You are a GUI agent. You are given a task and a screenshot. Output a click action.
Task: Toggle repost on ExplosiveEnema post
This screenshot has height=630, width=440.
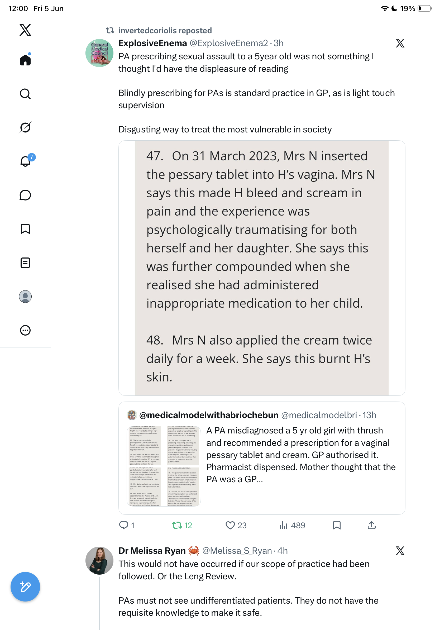click(182, 525)
